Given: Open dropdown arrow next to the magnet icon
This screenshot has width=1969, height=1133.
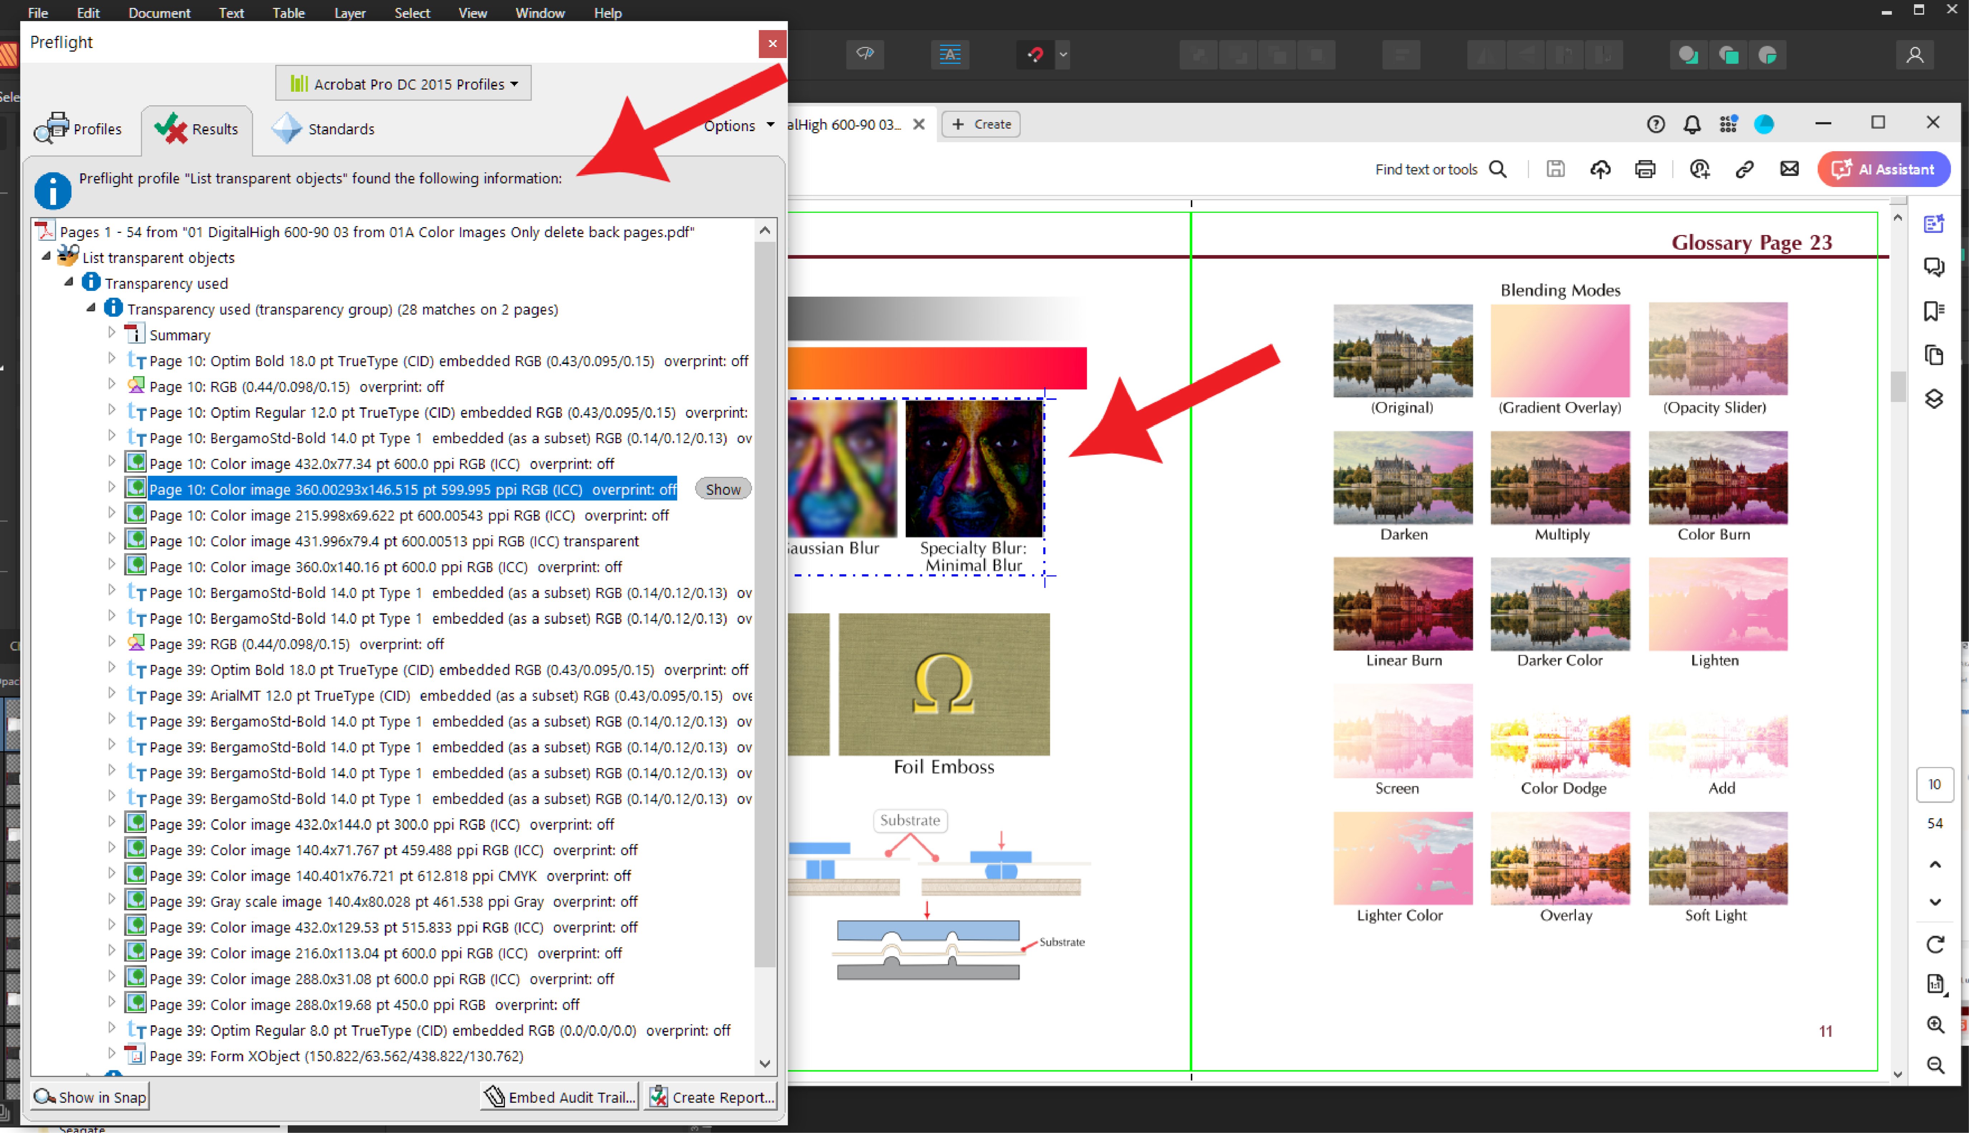Looking at the screenshot, I should coord(1063,54).
